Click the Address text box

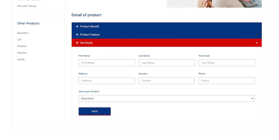(107, 81)
